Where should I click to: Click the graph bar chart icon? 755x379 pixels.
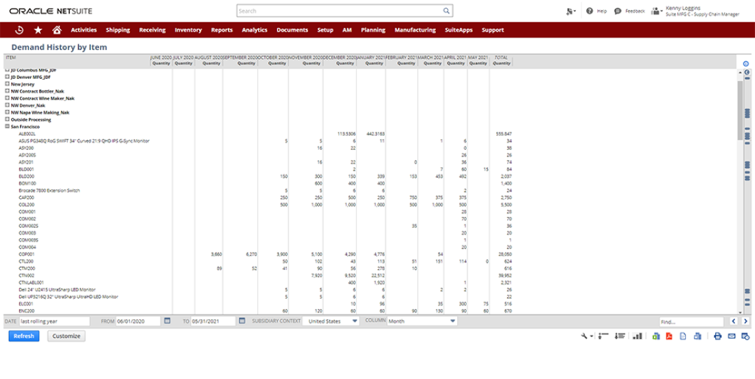pos(637,336)
